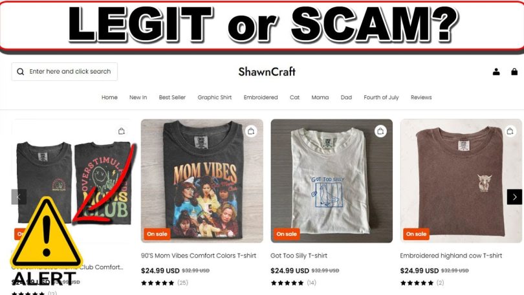Show previous products with left arrow
The height and width of the screenshot is (295, 524).
tap(19, 197)
